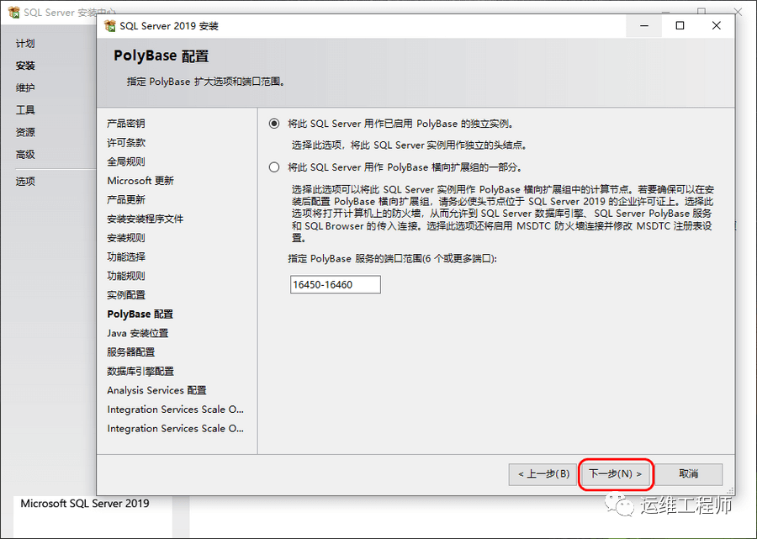The image size is (757, 539).
Task: Click the Microsoft SQL Server 2019 footer text
Action: pos(85,504)
